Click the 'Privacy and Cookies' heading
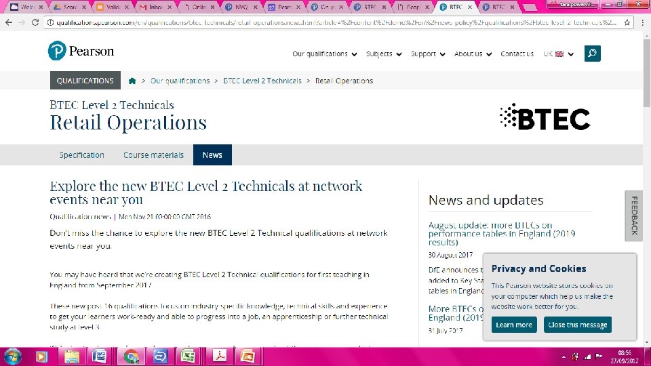Screen dimensions: 651x366 [538, 268]
